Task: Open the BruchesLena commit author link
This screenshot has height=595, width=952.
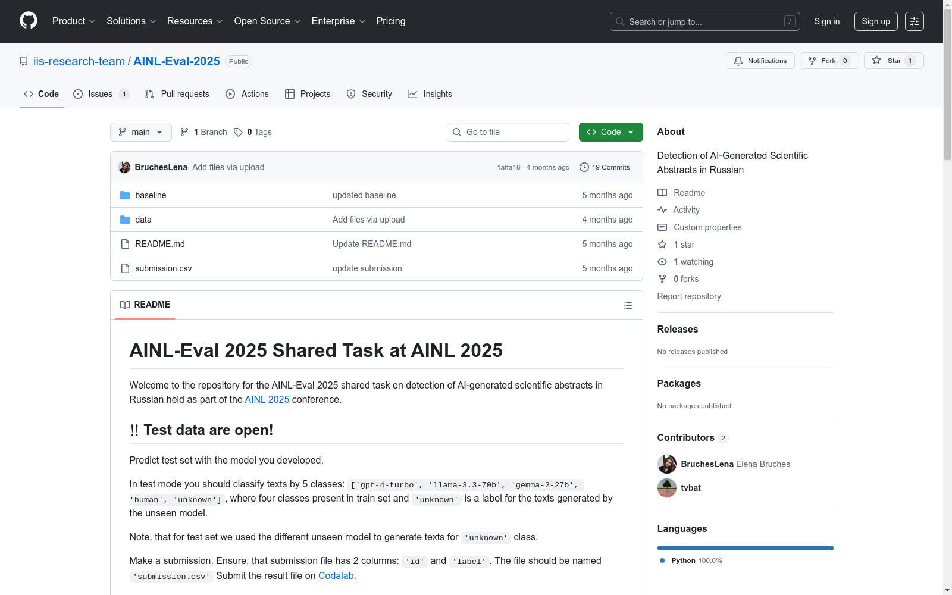Action: coord(161,167)
